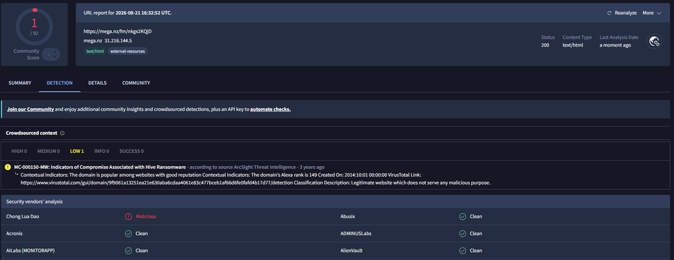Image resolution: width=674 pixels, height=260 pixels.
Task: Select the DETECTION tab
Action: (60, 83)
